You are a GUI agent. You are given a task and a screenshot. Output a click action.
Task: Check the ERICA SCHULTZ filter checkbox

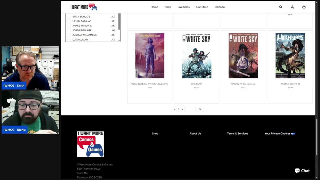(x=69, y=16)
